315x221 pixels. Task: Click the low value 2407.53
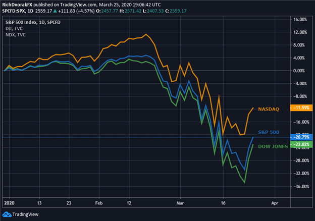tap(155, 11)
